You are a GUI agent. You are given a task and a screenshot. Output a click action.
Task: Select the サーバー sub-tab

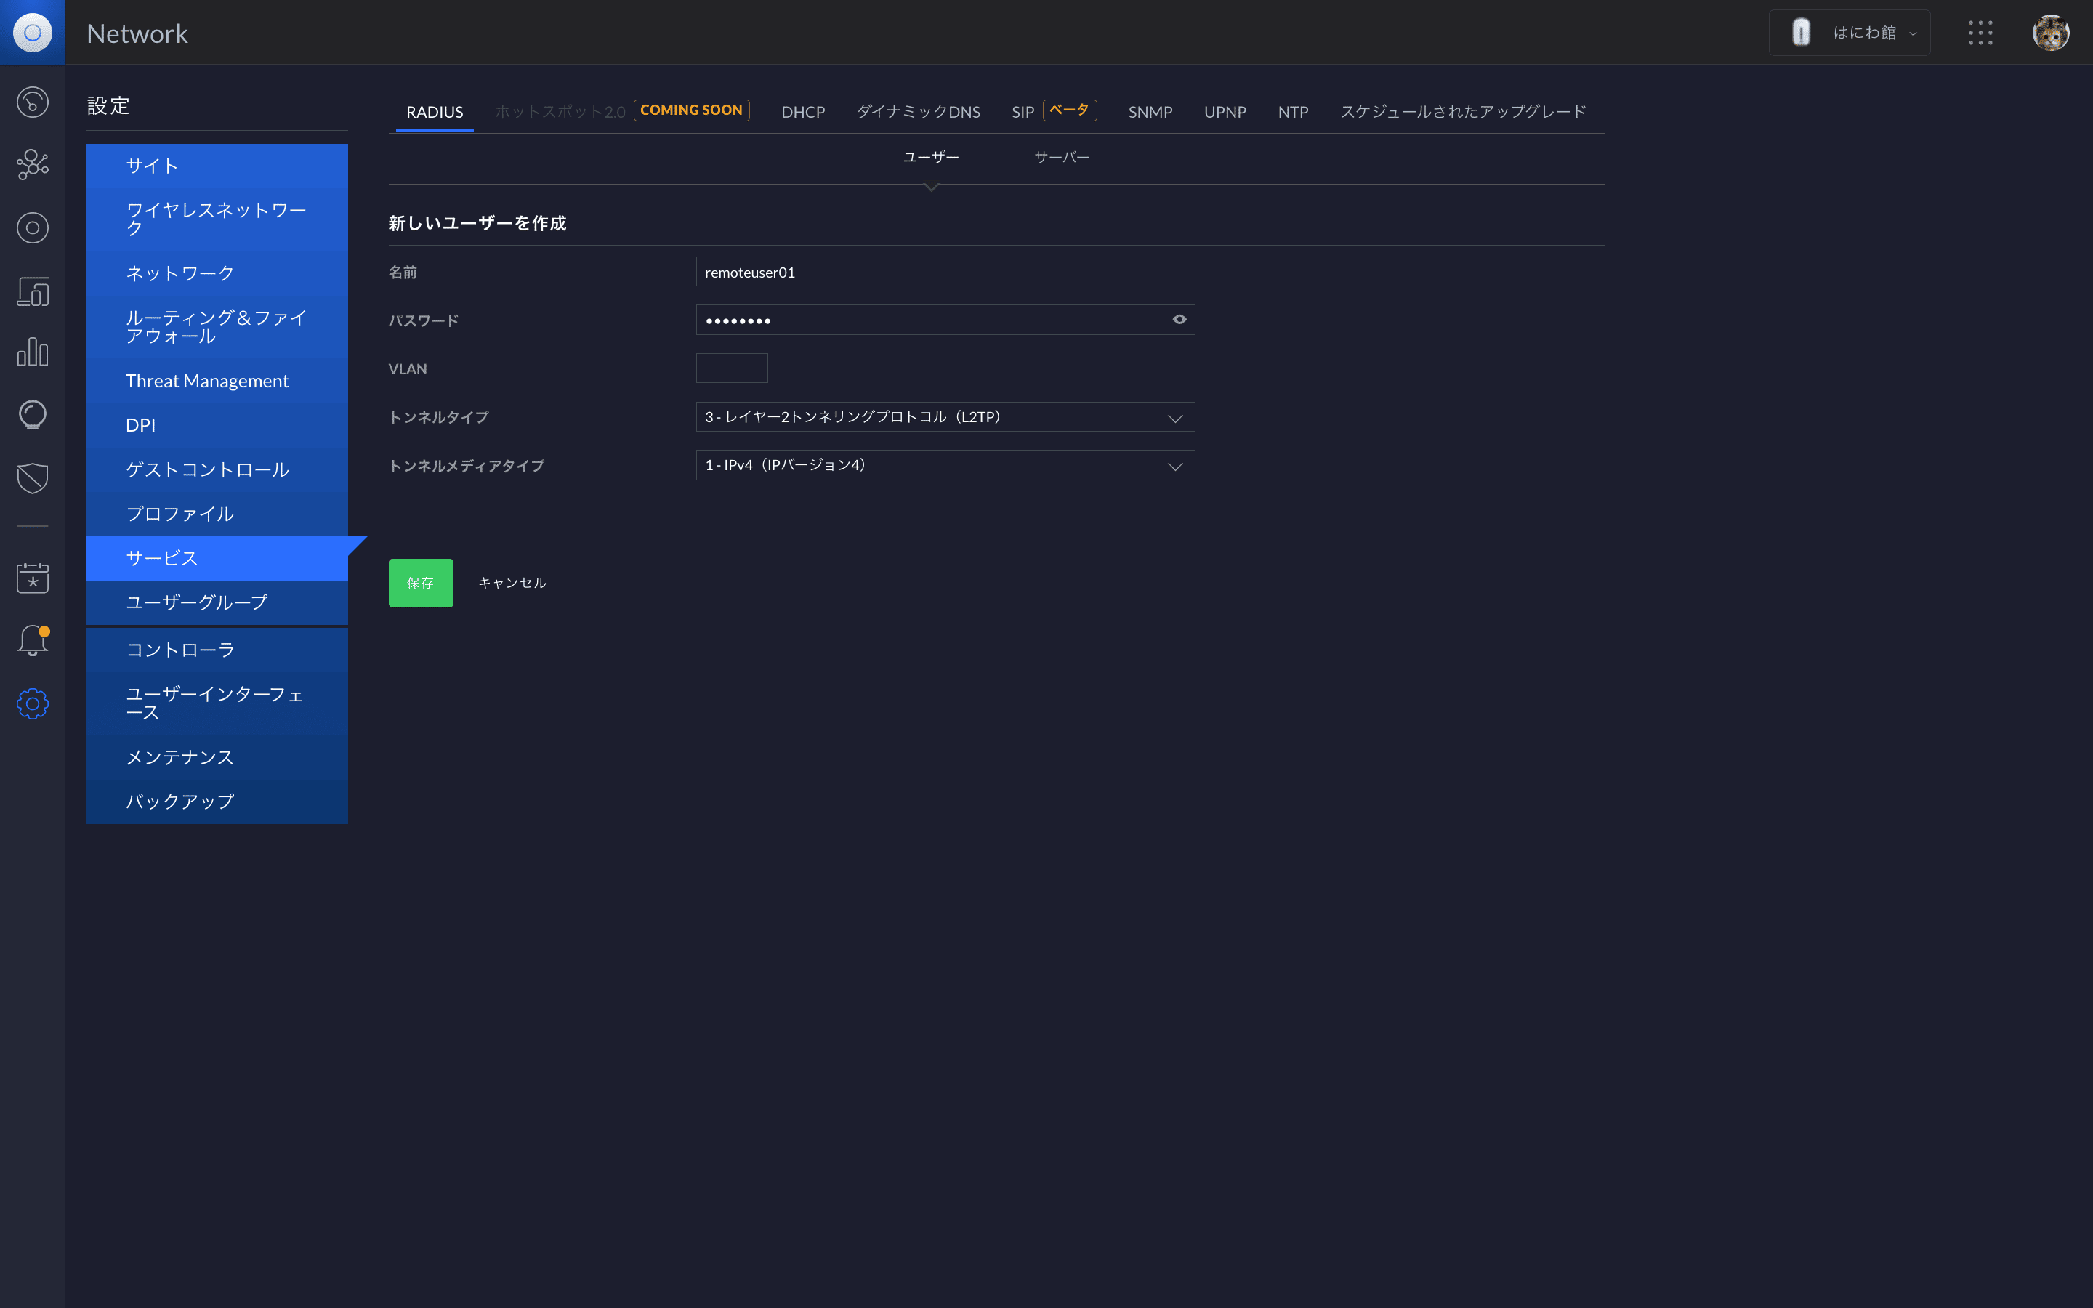coord(1061,156)
